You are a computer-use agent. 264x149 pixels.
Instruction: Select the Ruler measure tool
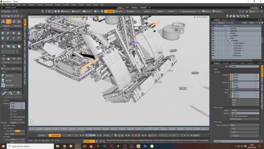click(4, 93)
